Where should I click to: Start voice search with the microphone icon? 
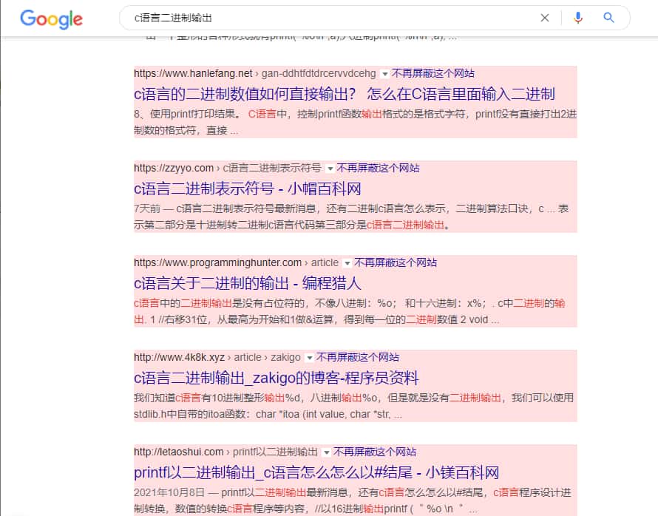coord(578,18)
